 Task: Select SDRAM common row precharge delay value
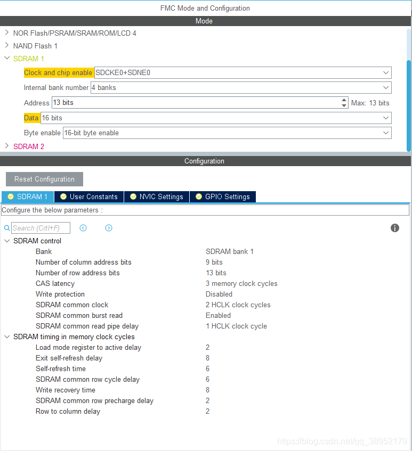tap(207, 400)
